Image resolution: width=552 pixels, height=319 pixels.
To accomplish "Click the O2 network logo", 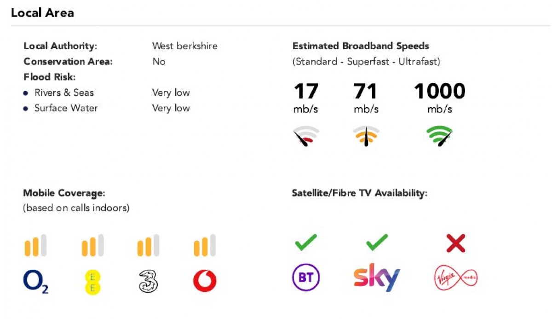I will click(x=35, y=282).
